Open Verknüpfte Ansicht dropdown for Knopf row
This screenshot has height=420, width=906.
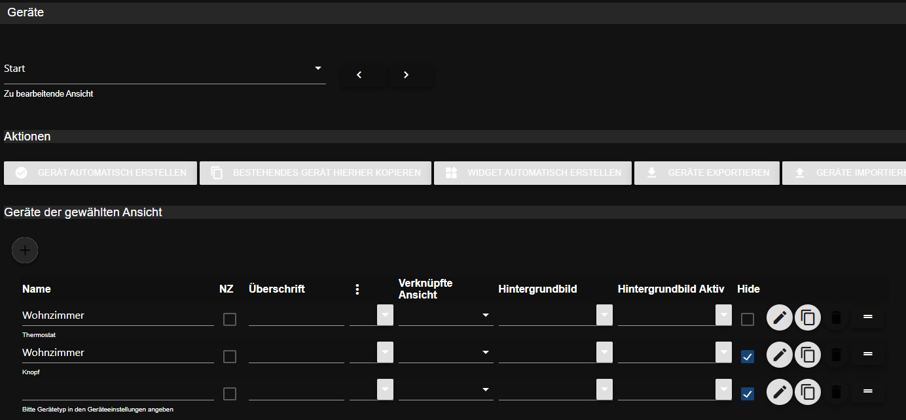(x=445, y=352)
